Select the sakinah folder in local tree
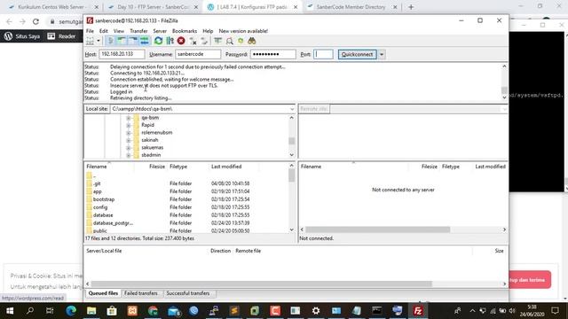This screenshot has height=319, width=568. tap(150, 140)
